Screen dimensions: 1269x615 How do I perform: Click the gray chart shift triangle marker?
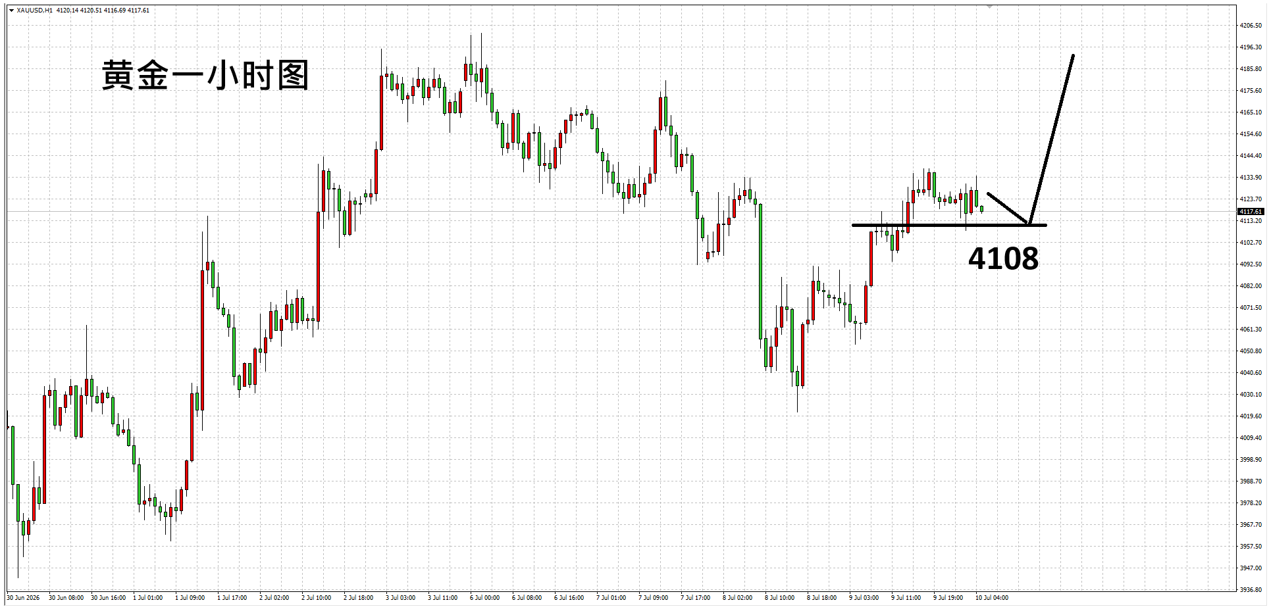click(x=989, y=7)
